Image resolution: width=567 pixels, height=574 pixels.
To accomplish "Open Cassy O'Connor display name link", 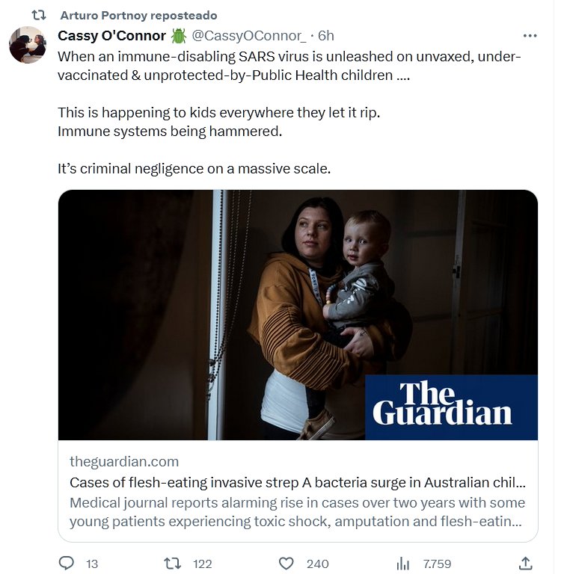I will point(111,35).
